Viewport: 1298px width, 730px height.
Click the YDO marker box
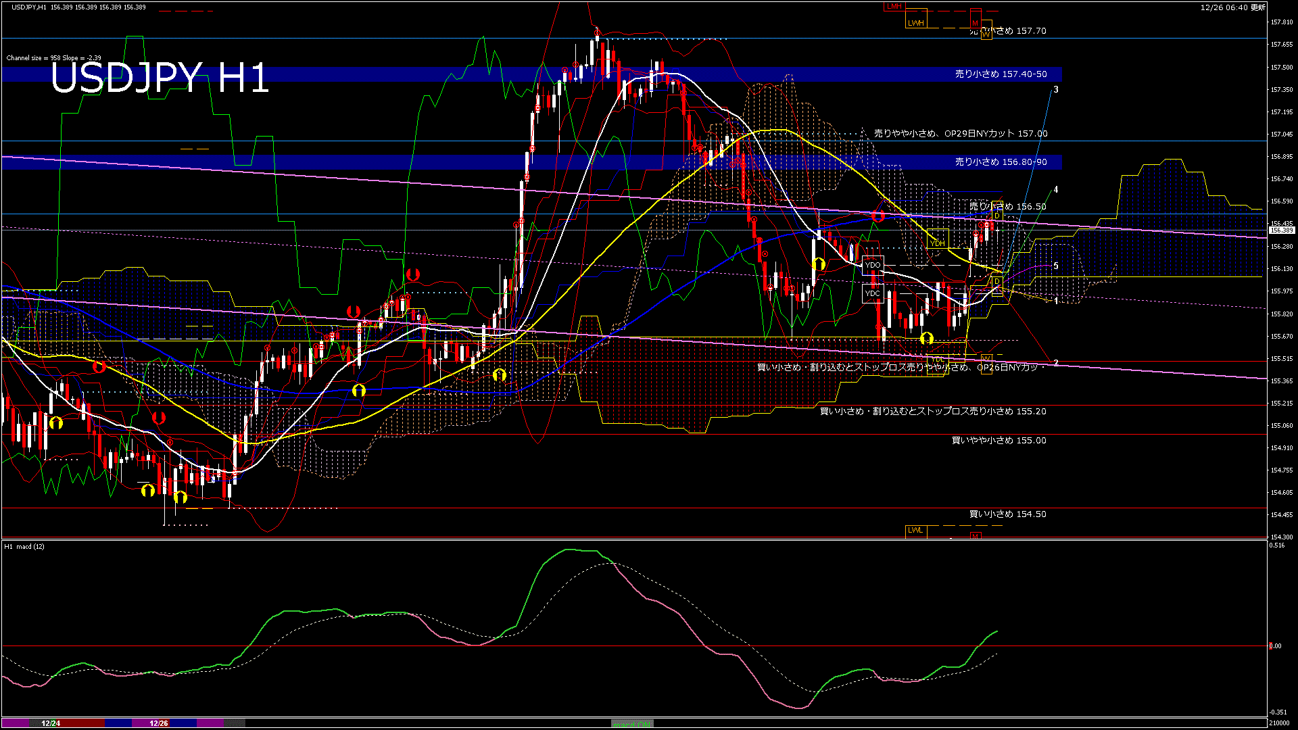point(873,265)
